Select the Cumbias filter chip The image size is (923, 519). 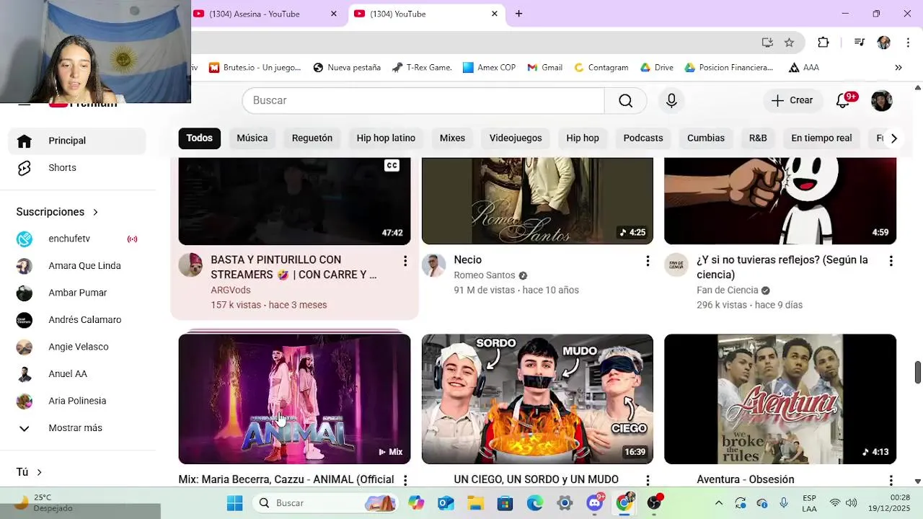pos(706,138)
